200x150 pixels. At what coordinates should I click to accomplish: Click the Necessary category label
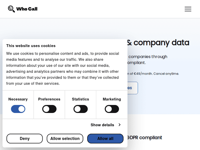18,99
